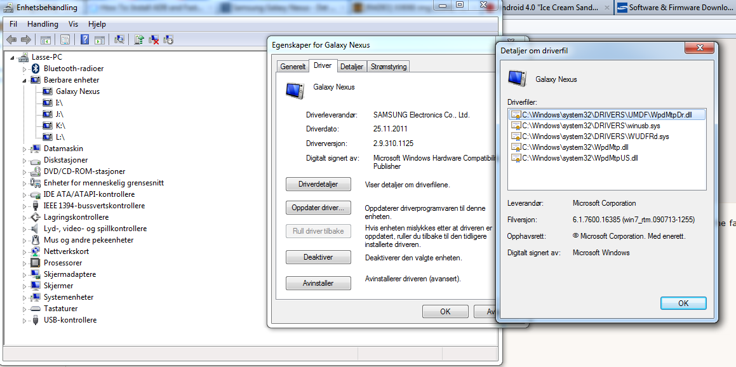Click the K:\ portable device icon
The width and height of the screenshot is (736, 367).
(x=48, y=125)
